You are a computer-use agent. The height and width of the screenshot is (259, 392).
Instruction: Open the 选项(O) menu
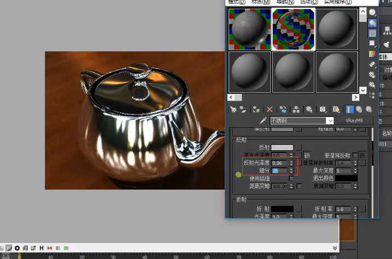pos(309,2)
